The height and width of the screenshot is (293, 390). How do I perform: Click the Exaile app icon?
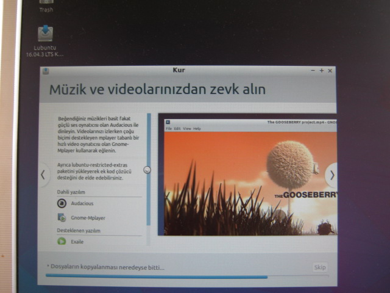(62, 241)
